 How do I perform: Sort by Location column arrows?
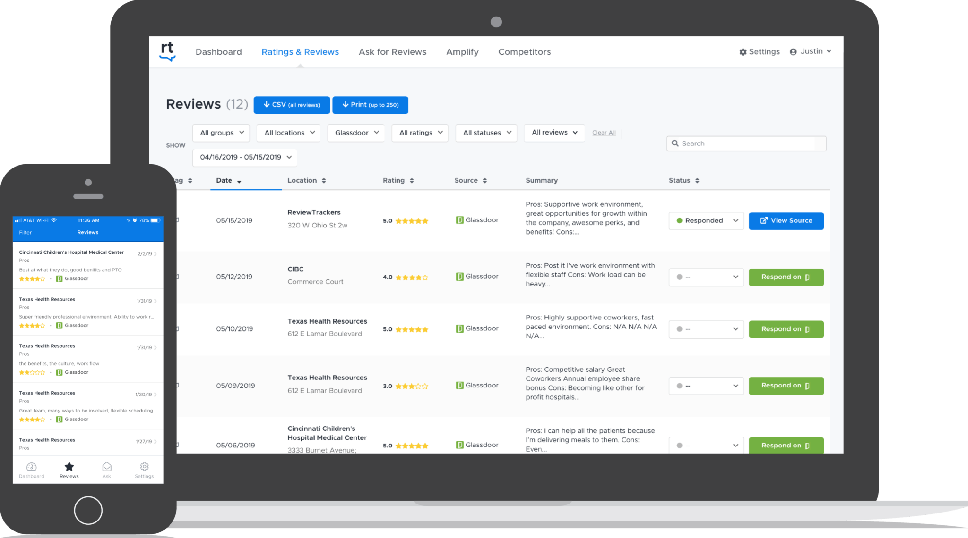click(x=324, y=181)
